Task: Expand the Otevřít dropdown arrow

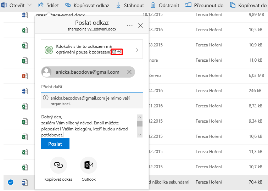Action: click(x=29, y=5)
